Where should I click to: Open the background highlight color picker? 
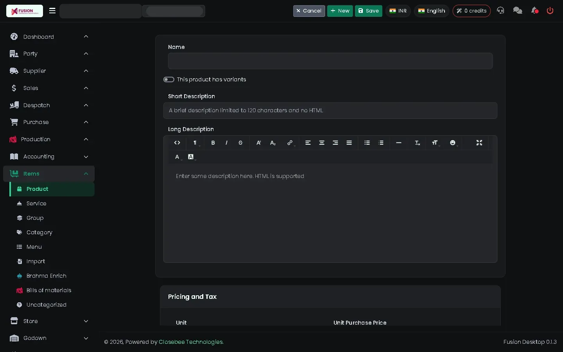(191, 157)
